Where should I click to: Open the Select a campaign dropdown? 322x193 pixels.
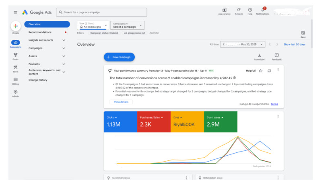127,25
